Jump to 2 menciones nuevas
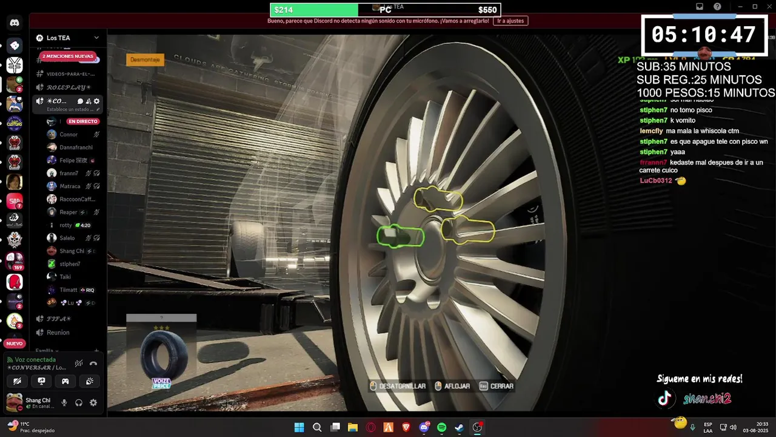 68,56
